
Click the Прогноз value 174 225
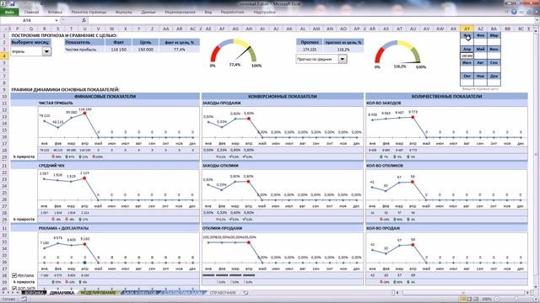point(310,50)
